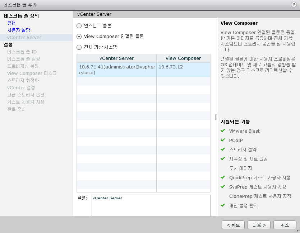This screenshot has width=300, height=233.
Task: Click the 취소 cancel button
Action: (x=285, y=225)
